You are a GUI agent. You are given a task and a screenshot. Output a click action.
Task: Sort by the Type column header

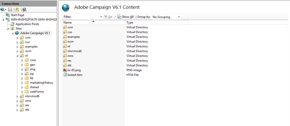click(x=156, y=23)
